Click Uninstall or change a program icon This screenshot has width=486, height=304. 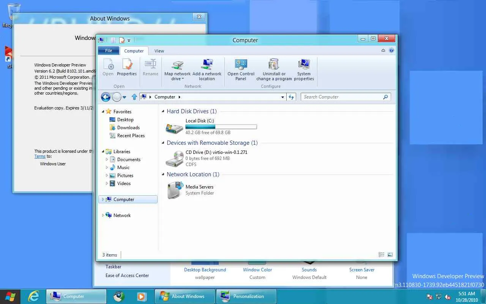click(274, 65)
